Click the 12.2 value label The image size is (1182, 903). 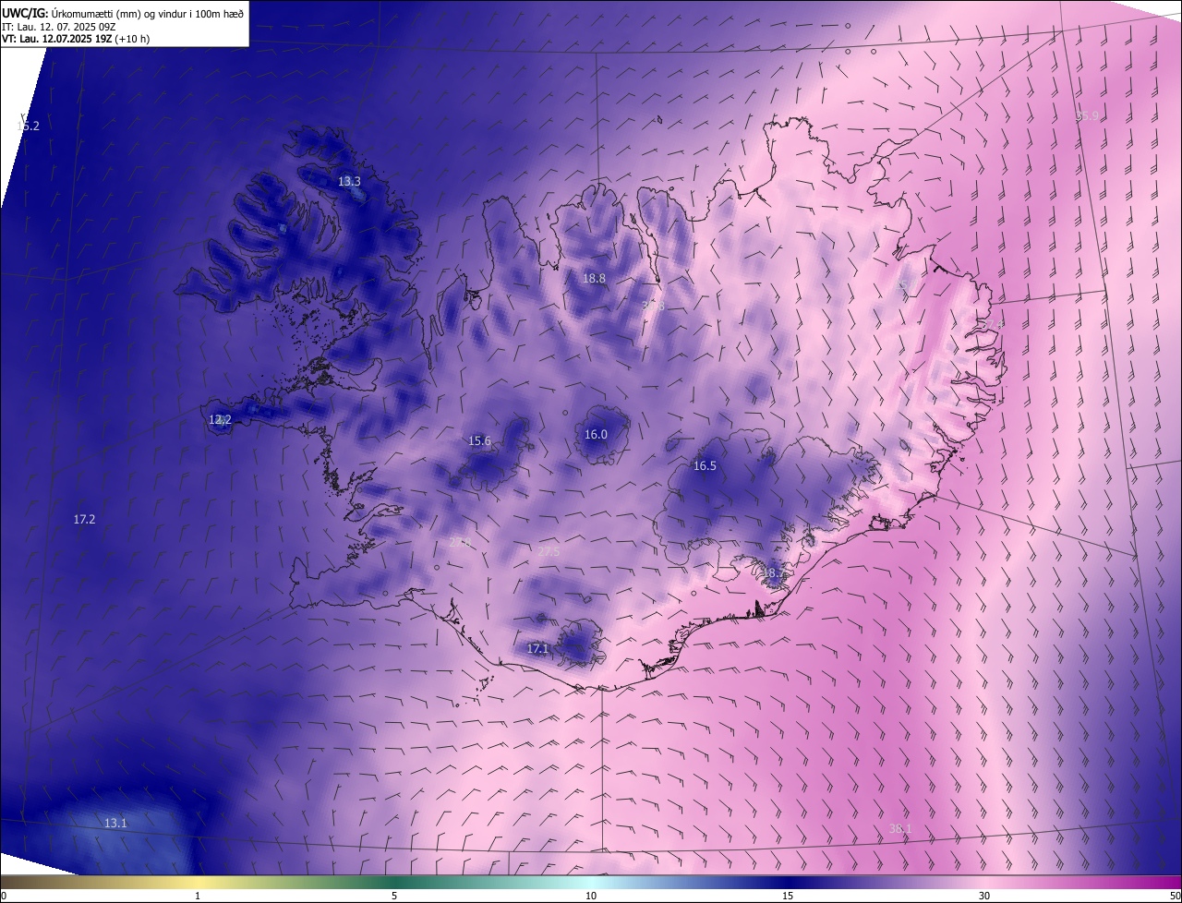pos(220,419)
